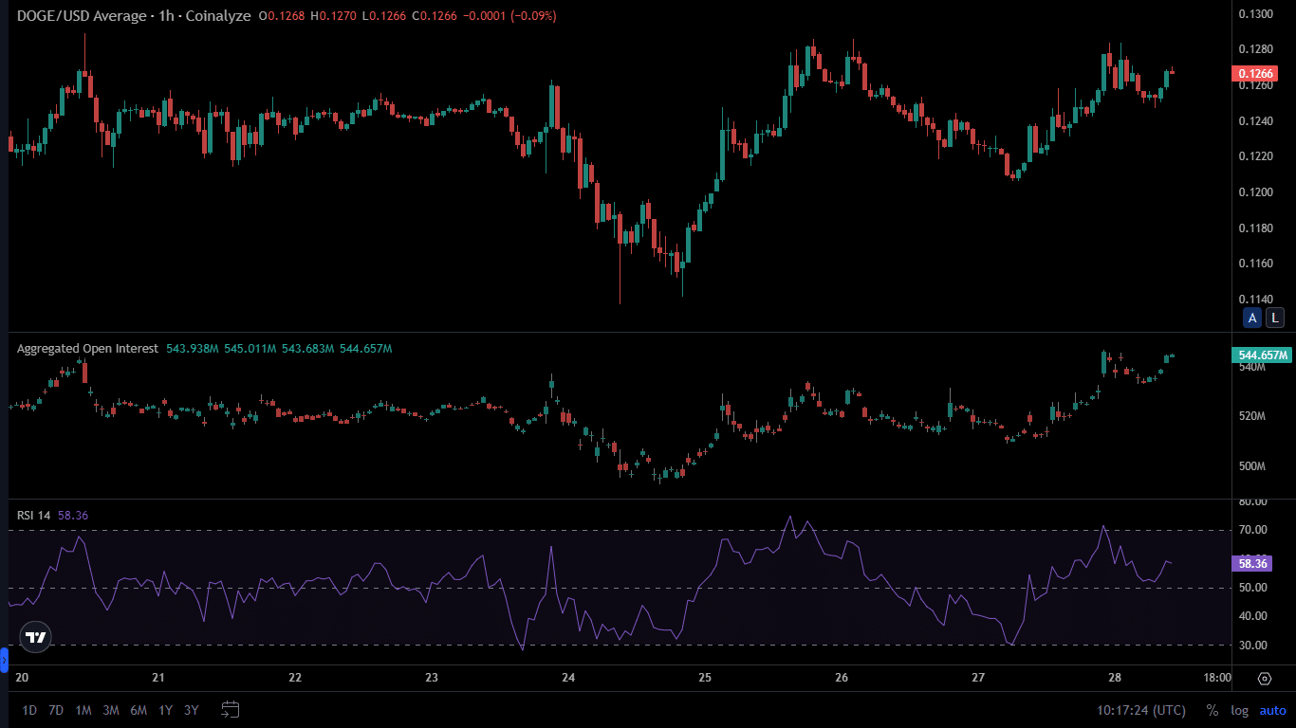
Task: Click the TradingView logo icon
Action: [x=36, y=638]
